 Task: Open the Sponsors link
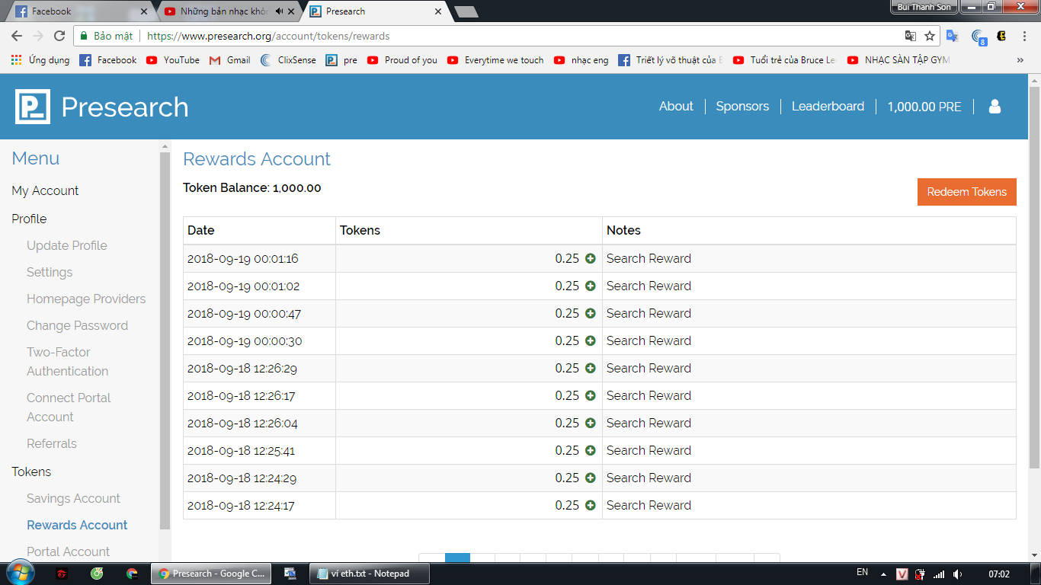point(742,107)
